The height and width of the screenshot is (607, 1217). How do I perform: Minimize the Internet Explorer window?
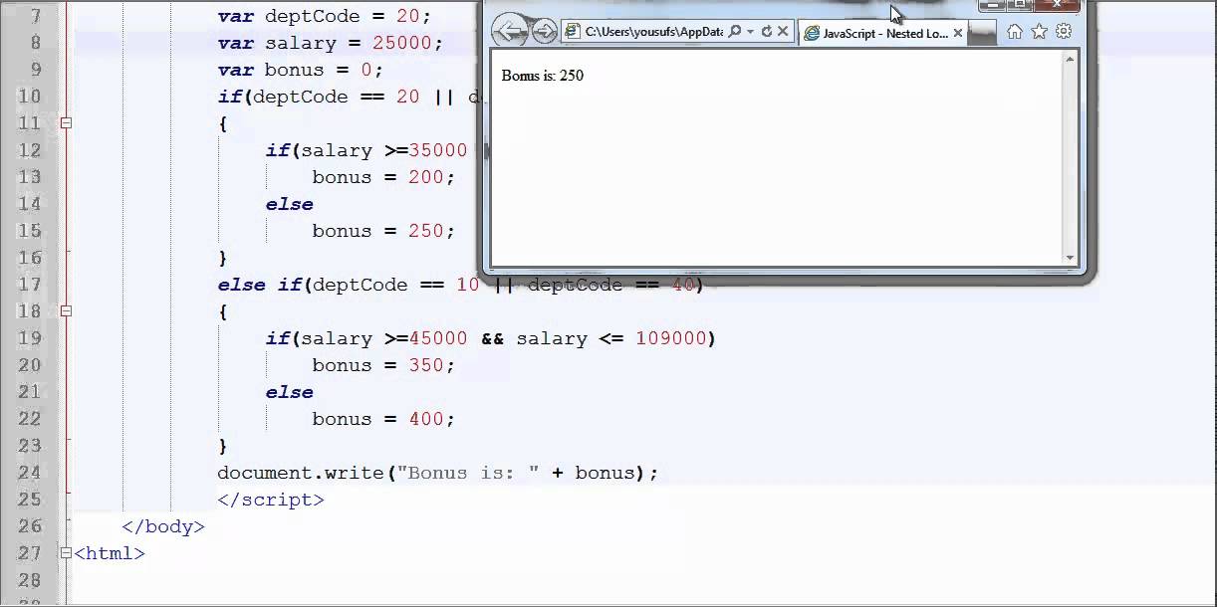(993, 5)
